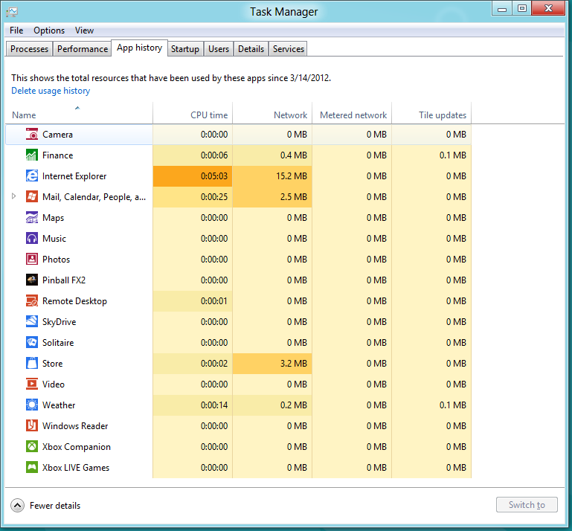Sort by Metered network column

tap(352, 115)
